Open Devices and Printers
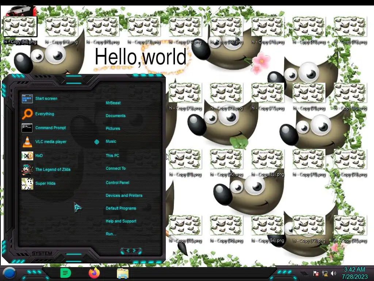The height and width of the screenshot is (281, 374). (x=124, y=195)
